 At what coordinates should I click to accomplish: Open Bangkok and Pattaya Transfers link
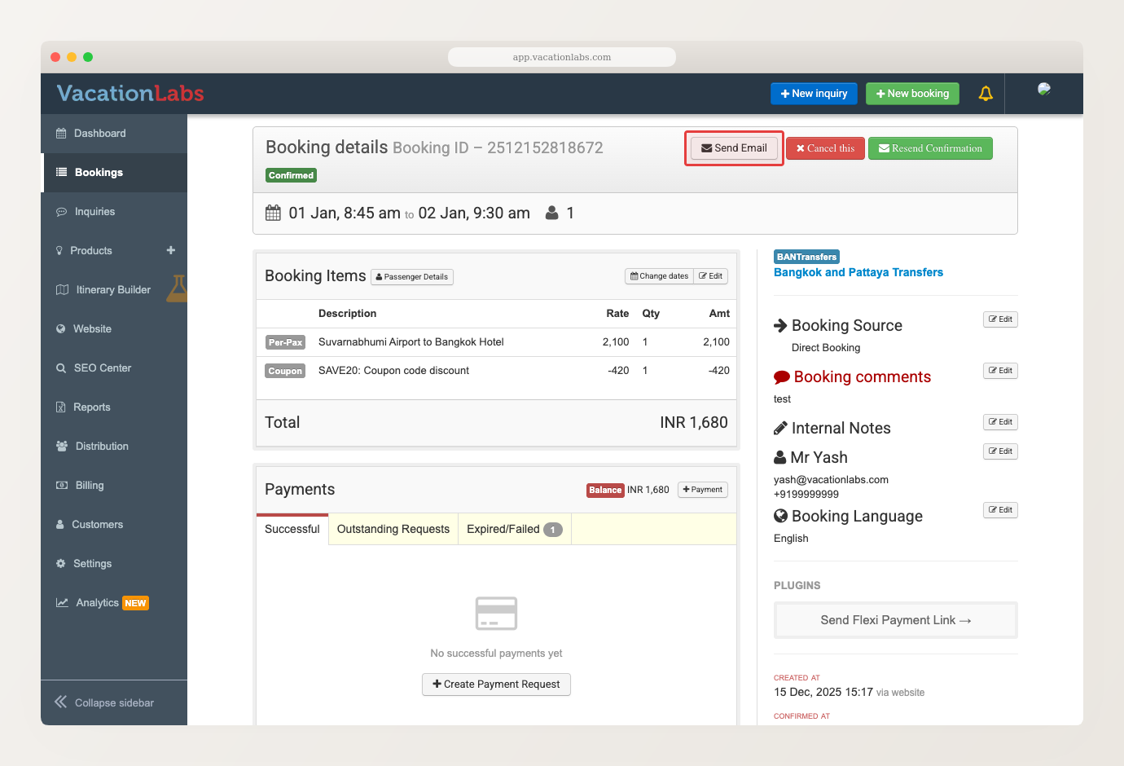[x=858, y=272]
